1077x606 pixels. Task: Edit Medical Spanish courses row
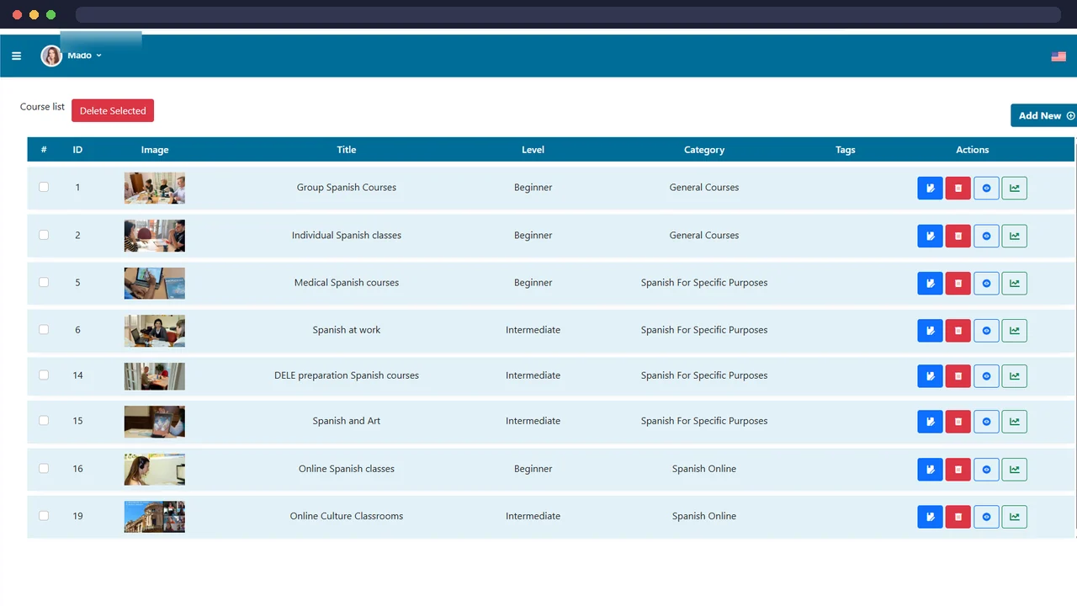tap(930, 283)
